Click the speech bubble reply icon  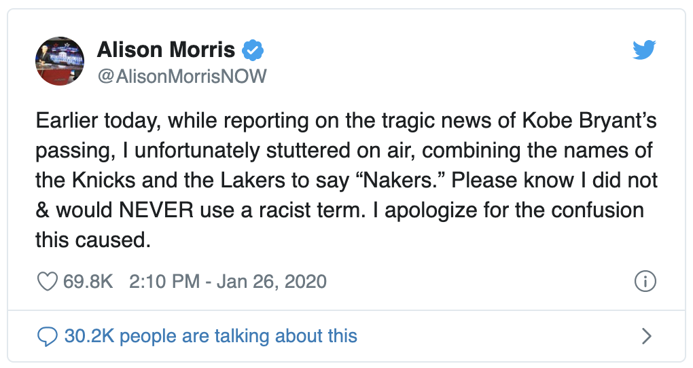point(47,335)
